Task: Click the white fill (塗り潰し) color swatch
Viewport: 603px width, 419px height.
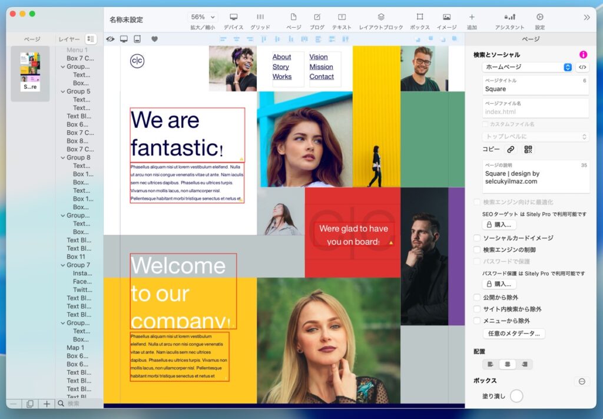Action: tap(516, 396)
